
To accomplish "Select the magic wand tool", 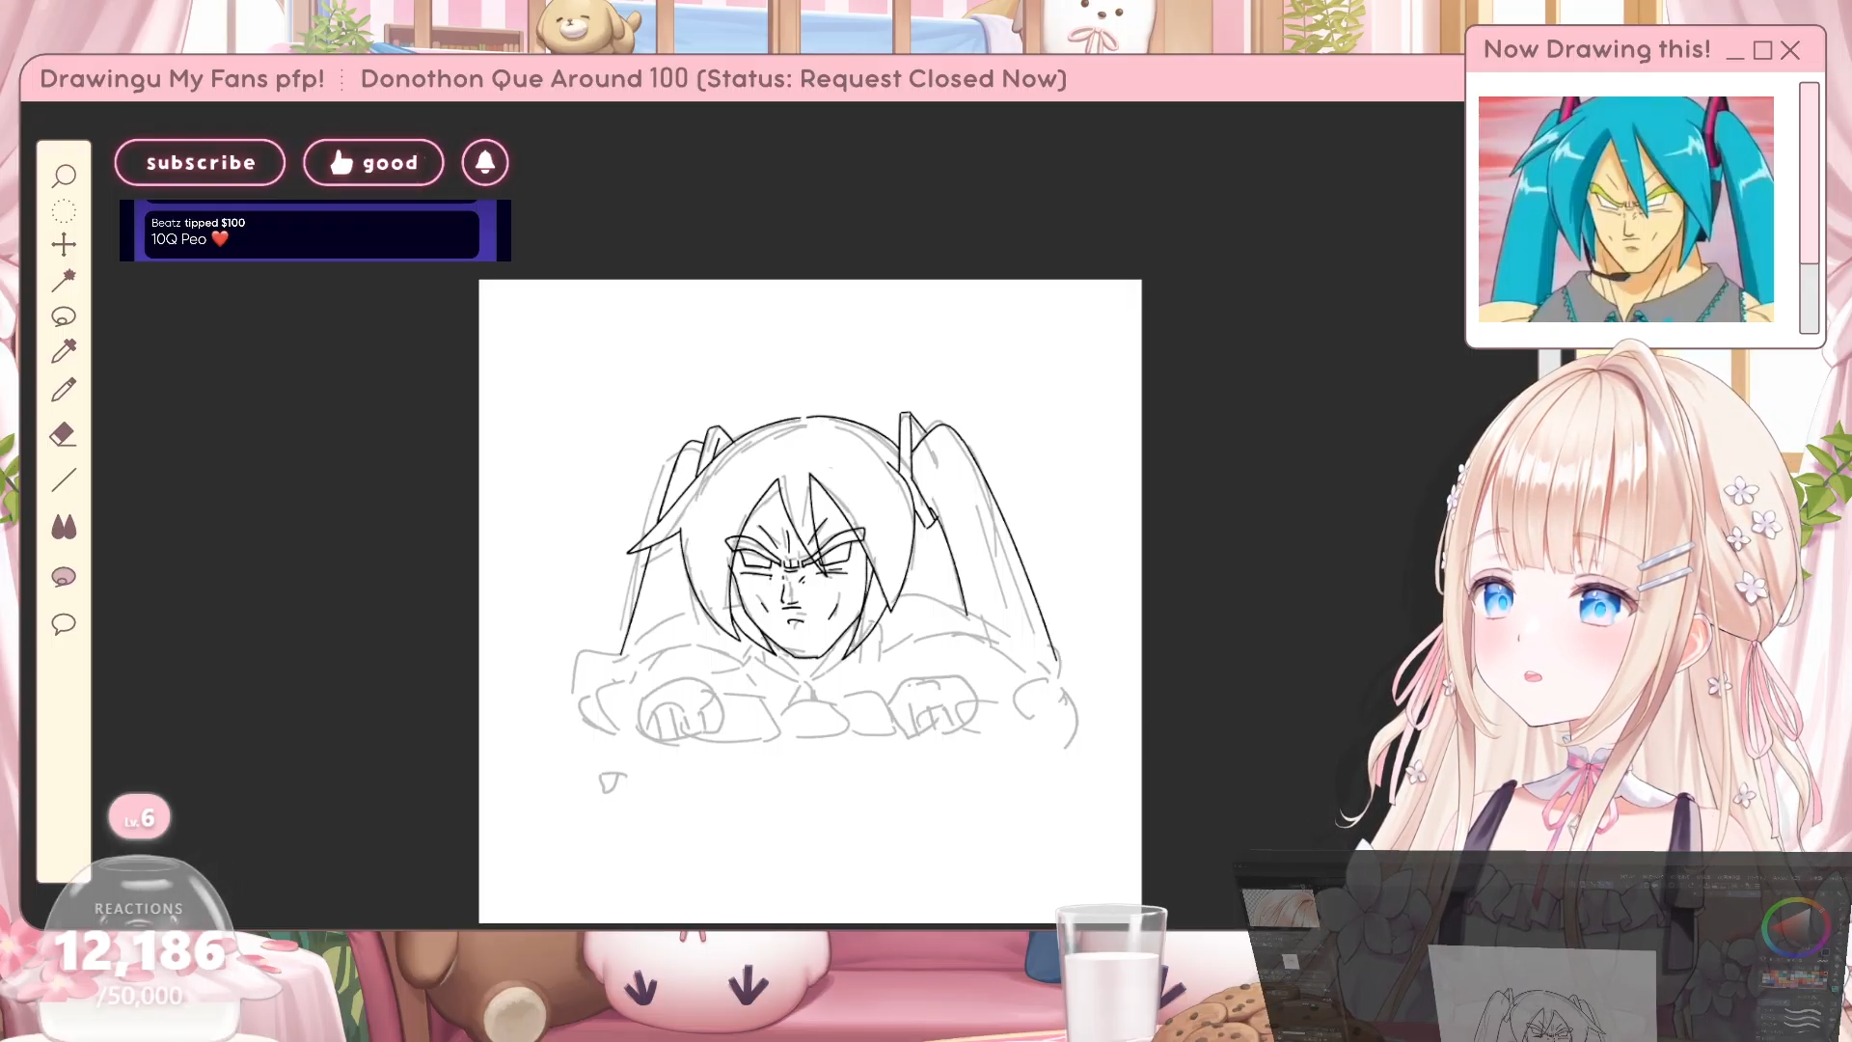I will (64, 280).
